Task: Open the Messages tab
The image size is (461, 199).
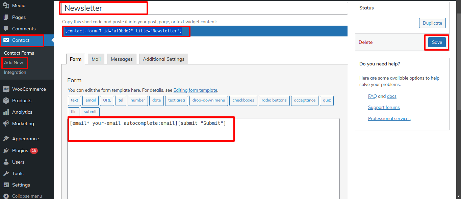Action: [x=122, y=59]
